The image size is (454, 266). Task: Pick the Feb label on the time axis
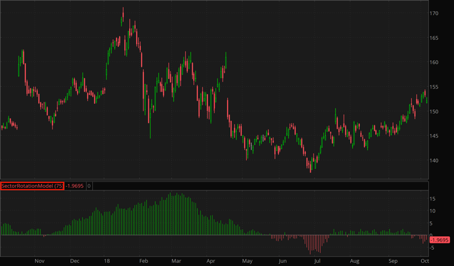point(143,261)
